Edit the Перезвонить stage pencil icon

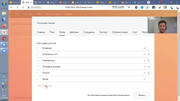tap(145, 61)
